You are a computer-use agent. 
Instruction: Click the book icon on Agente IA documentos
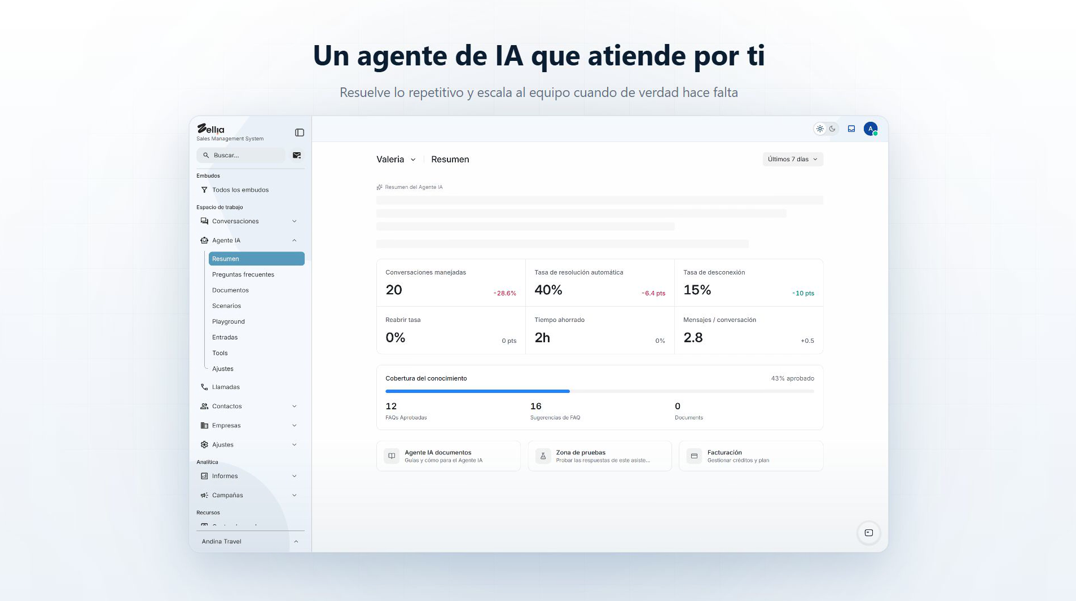click(x=392, y=456)
